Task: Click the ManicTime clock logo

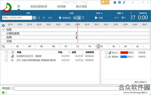Action: click(x=7, y=8)
